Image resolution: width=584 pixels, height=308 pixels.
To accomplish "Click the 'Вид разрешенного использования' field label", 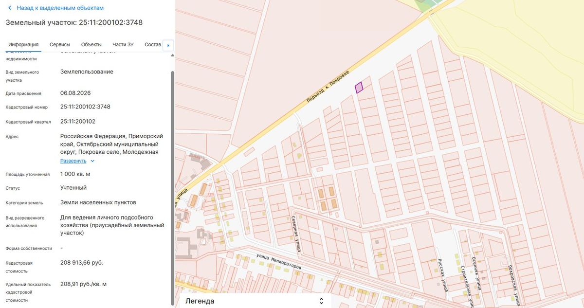I will click(25, 222).
